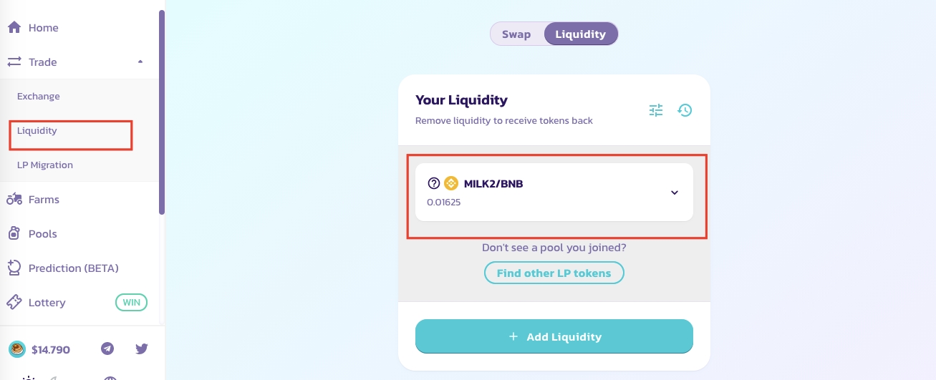Click the BNB token coin icon
This screenshot has height=380, width=936.
click(x=450, y=183)
